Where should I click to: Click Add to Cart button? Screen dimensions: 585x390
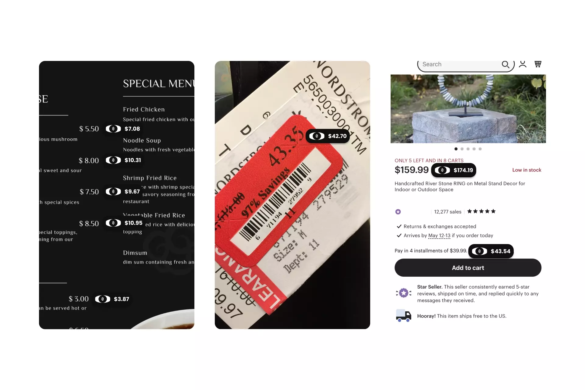pos(468,268)
